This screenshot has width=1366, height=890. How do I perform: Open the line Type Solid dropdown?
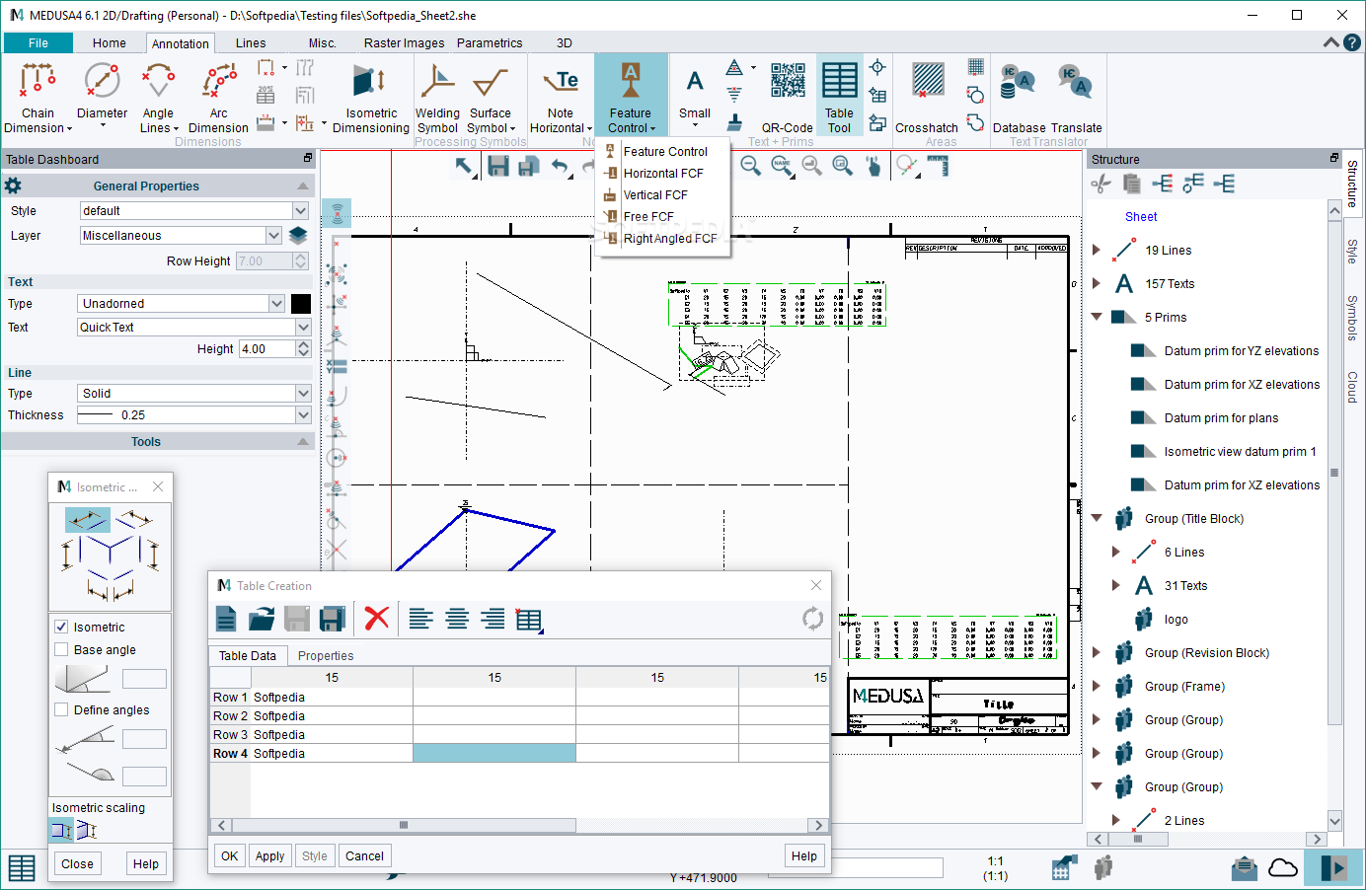[303, 394]
